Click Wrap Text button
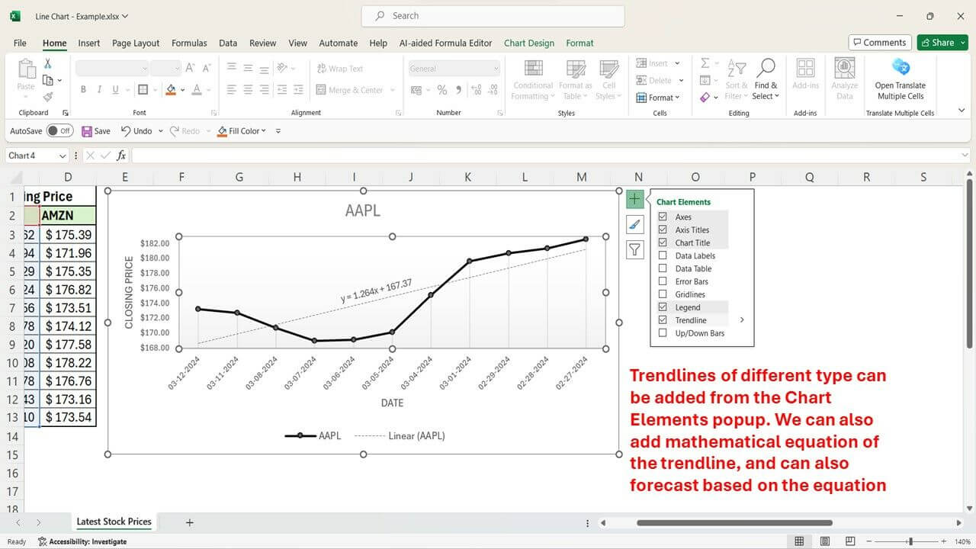Image resolution: width=976 pixels, height=549 pixels. pos(339,69)
